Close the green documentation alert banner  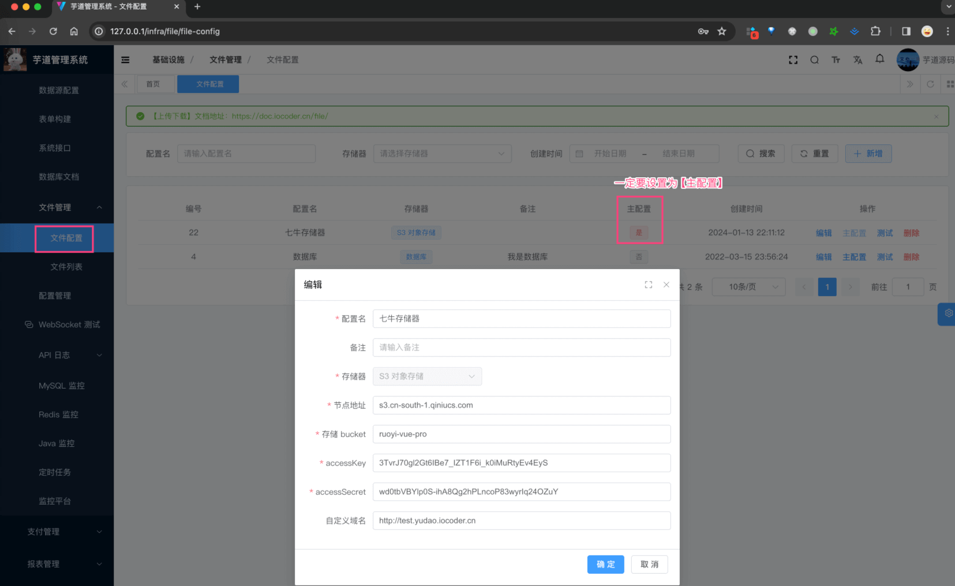[x=936, y=117]
